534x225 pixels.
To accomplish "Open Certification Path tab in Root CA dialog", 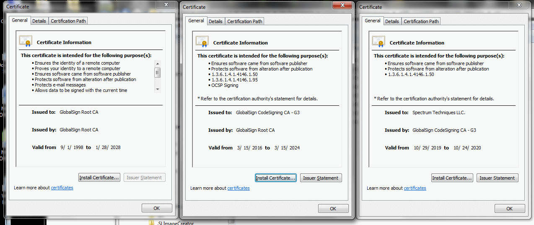I will click(x=68, y=21).
